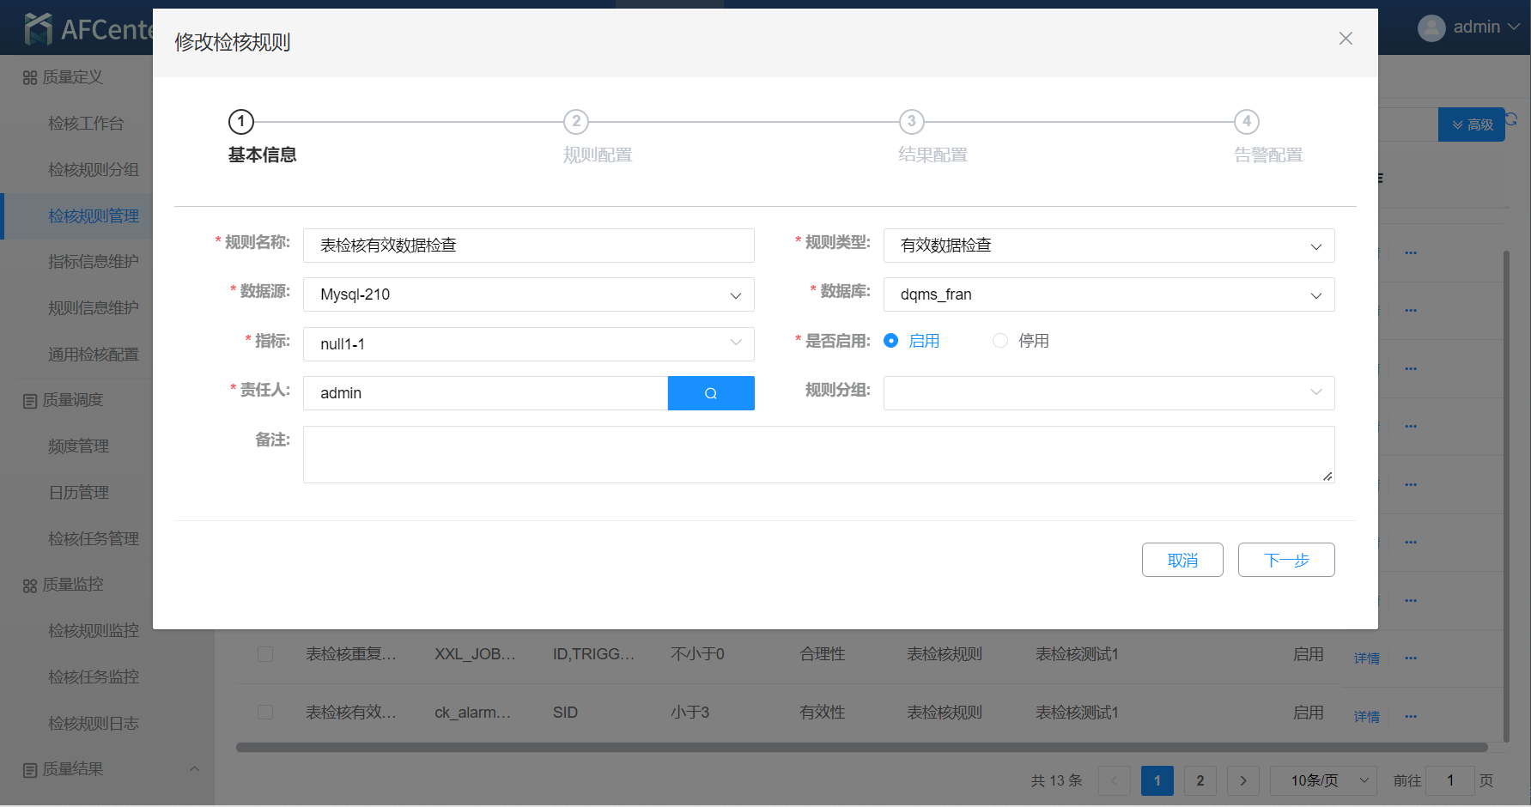
Task: Go to next page arrow in pagination
Action: click(1242, 780)
